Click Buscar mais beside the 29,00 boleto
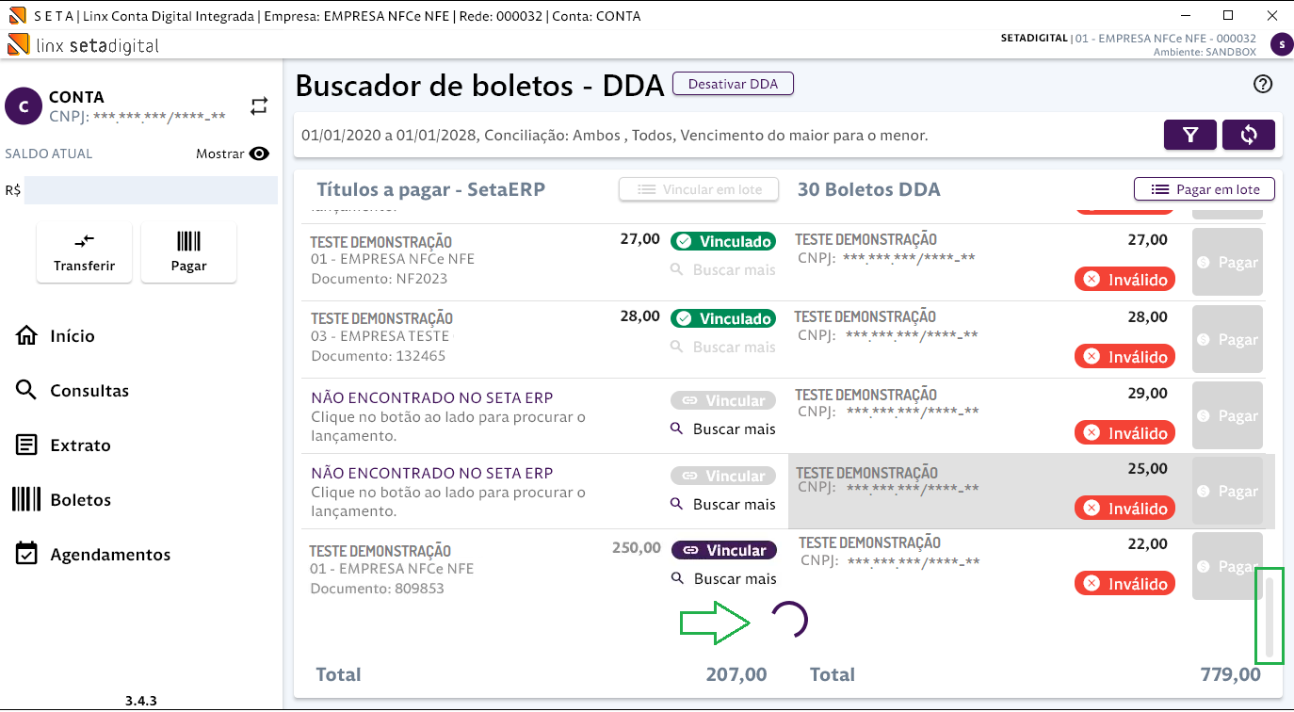The image size is (1294, 712). [x=723, y=429]
